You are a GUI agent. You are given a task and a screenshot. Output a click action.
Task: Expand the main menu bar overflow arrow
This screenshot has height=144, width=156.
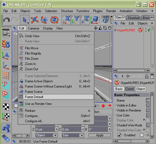click(152, 11)
